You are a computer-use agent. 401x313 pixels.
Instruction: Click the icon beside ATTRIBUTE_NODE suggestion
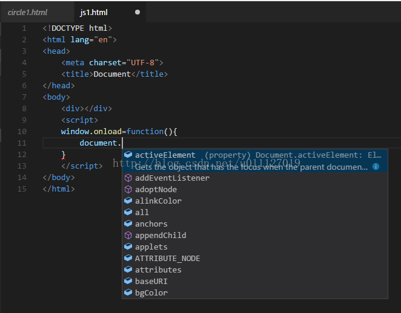tap(128, 259)
